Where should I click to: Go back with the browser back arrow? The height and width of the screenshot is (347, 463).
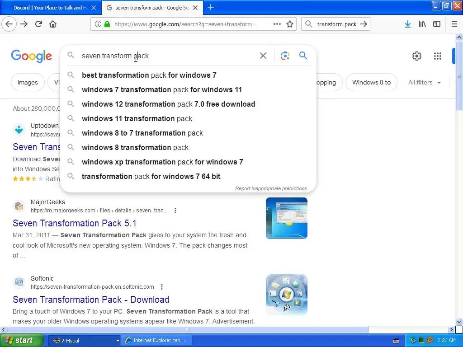click(9, 24)
